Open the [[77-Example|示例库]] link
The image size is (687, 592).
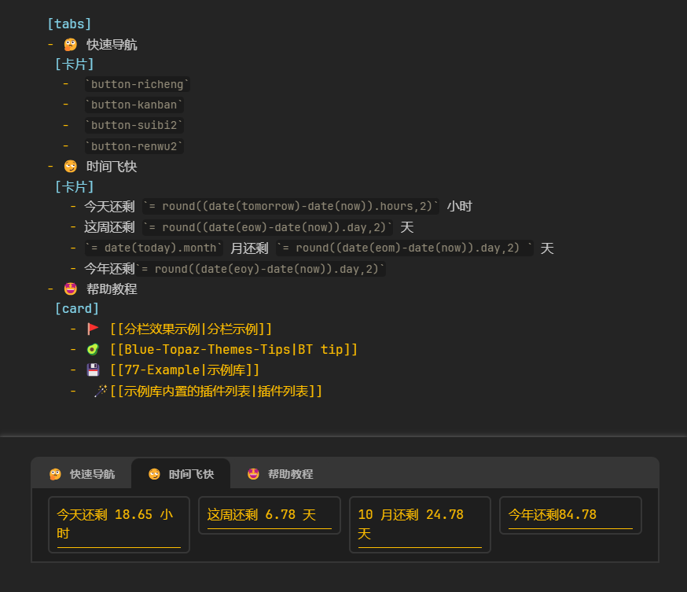[x=185, y=370]
